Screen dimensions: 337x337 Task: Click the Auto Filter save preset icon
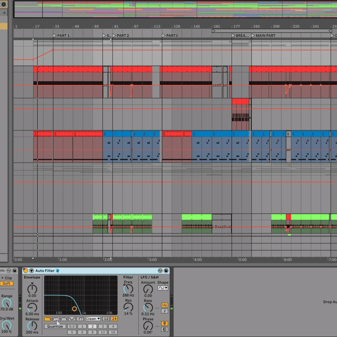pyautogui.click(x=166, y=270)
